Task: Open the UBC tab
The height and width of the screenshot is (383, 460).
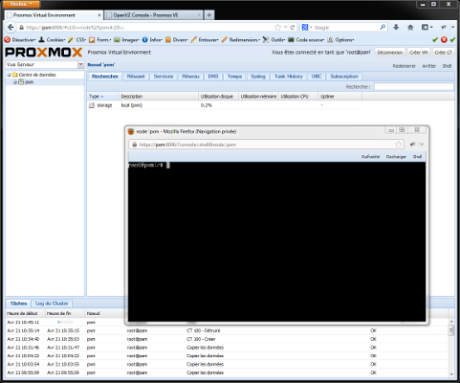Action: (x=317, y=77)
